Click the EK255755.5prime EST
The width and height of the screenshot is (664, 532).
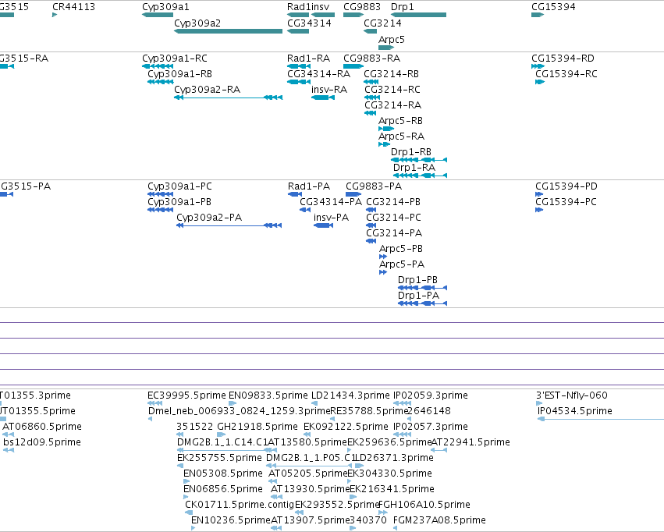(x=180, y=466)
